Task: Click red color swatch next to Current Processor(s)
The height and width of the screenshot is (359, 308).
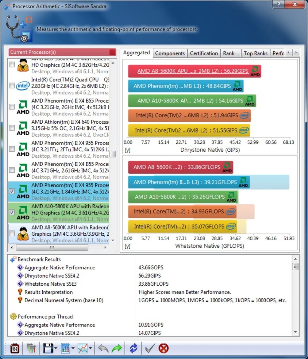Action: click(112, 52)
